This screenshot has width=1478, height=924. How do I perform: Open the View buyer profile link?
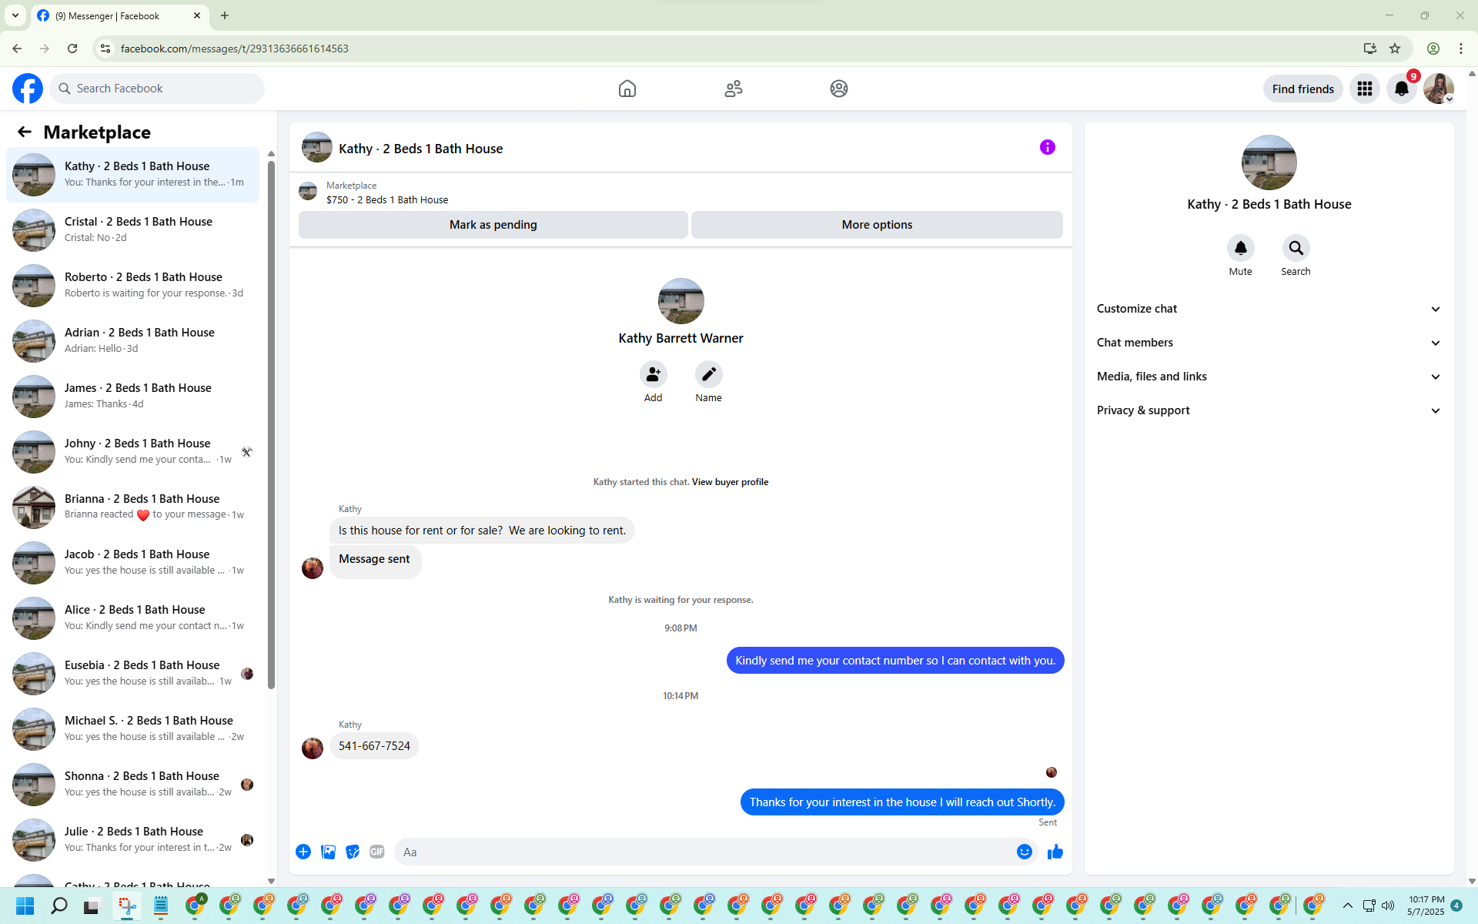[x=730, y=482]
